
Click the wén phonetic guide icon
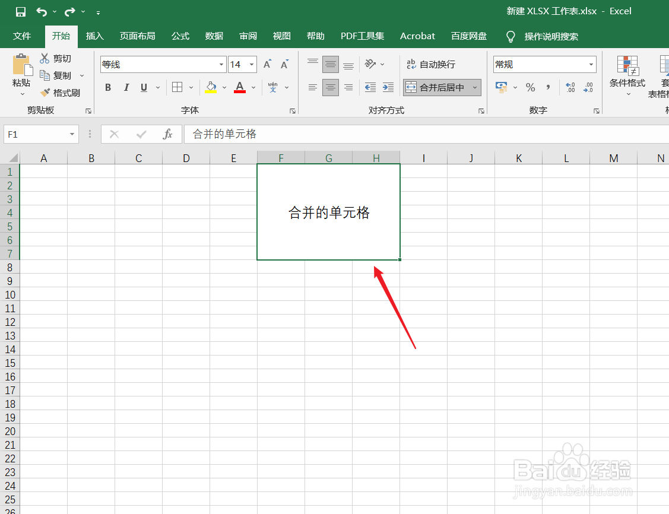click(272, 87)
